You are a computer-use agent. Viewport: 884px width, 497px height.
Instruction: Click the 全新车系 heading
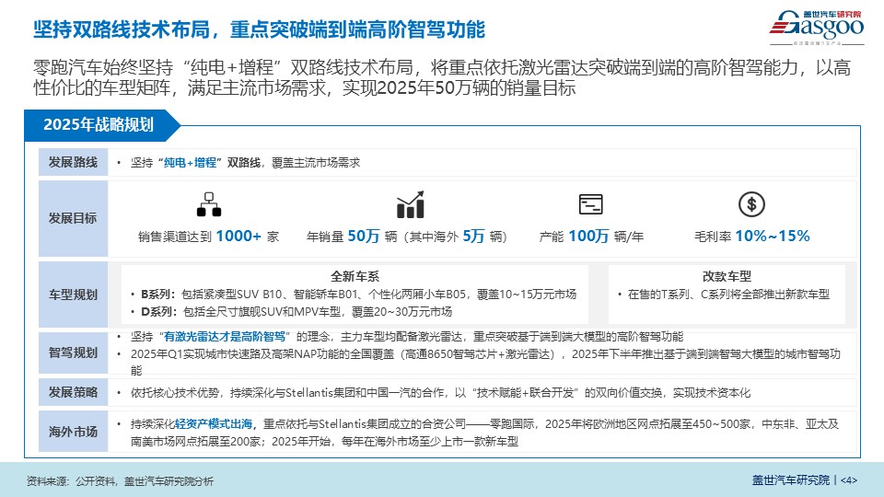(x=355, y=276)
